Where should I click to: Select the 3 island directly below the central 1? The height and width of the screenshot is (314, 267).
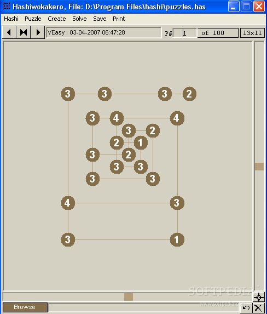tap(141, 167)
